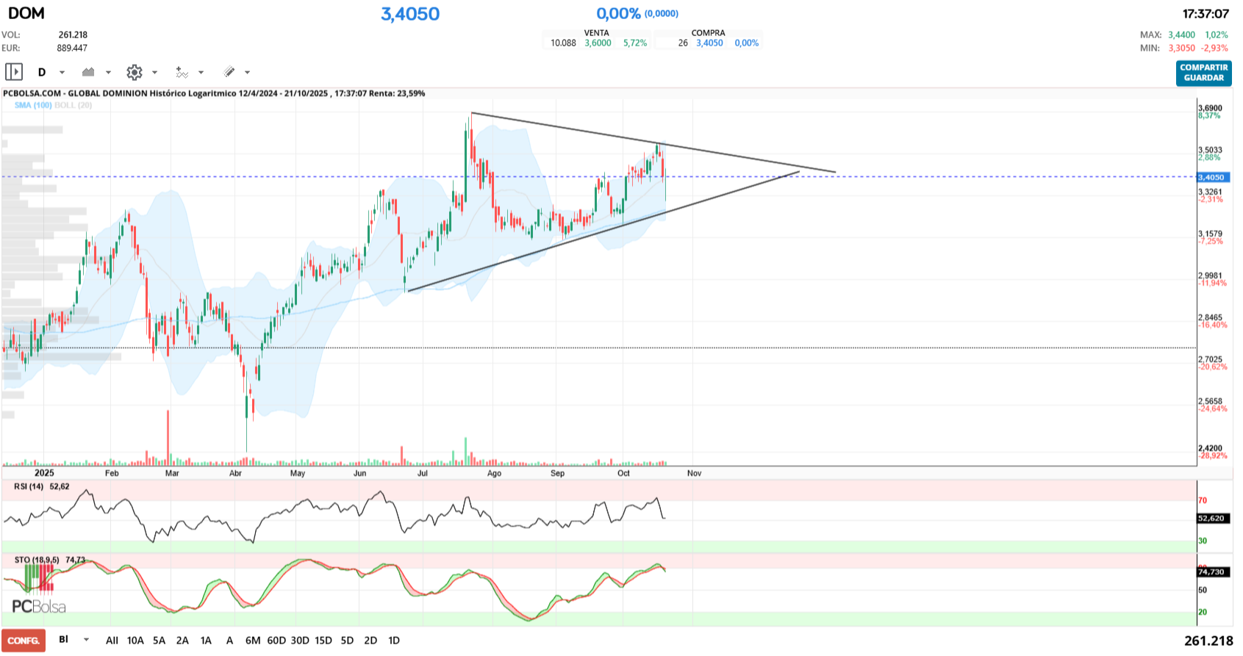Switch to the 30D time range
This screenshot has width=1243, height=656.
coord(300,641)
